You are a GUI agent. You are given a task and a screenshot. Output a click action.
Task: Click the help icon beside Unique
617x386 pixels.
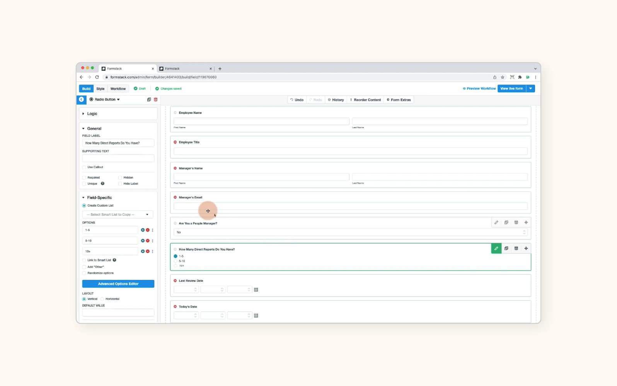click(102, 184)
